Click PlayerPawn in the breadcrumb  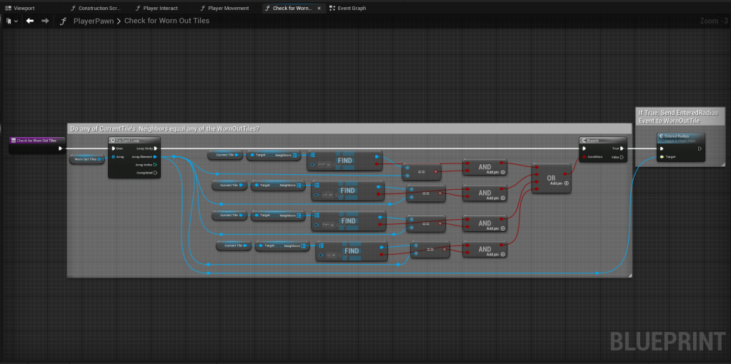pyautogui.click(x=93, y=21)
